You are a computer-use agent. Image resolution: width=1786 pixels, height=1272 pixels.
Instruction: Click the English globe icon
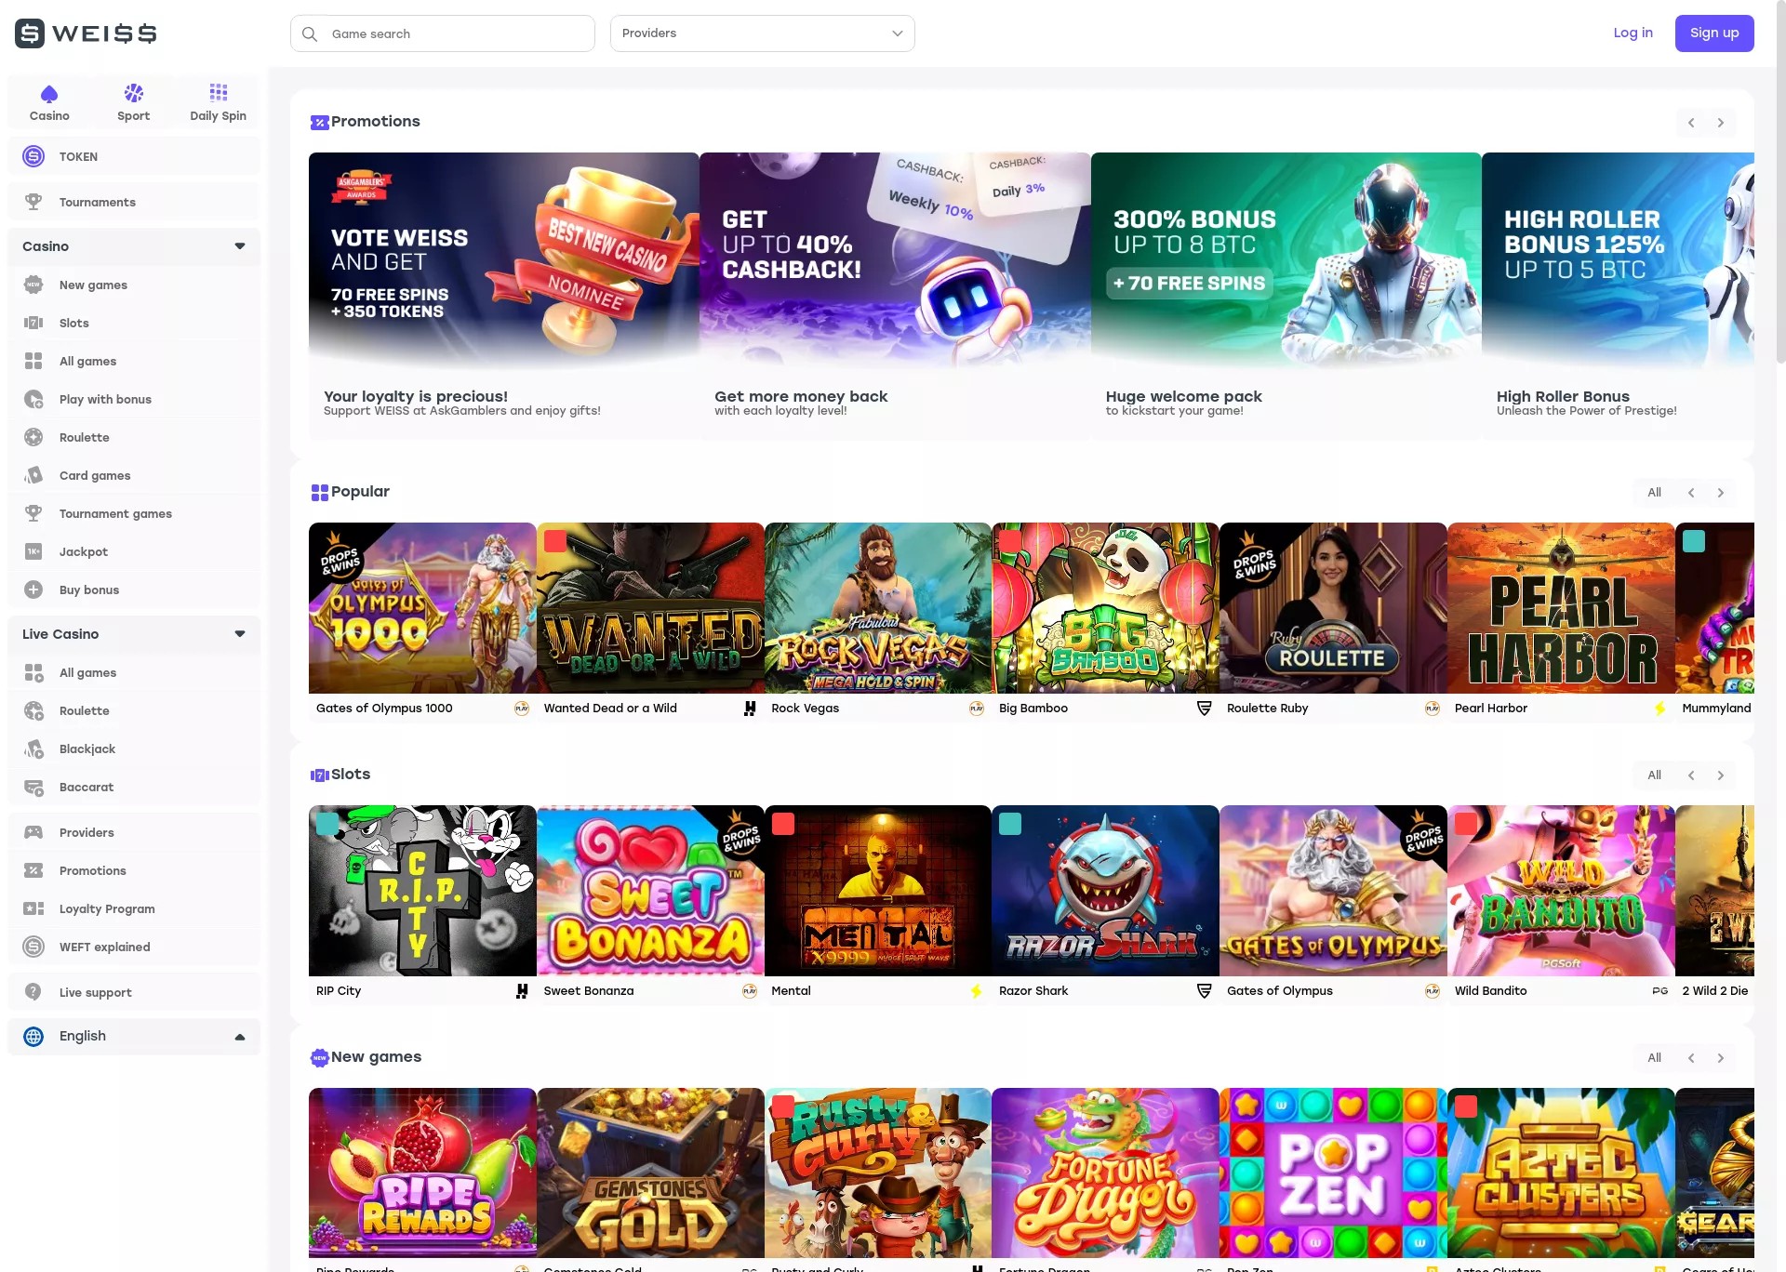point(33,1037)
